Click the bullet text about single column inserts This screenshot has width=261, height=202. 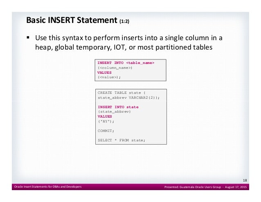pos(129,43)
